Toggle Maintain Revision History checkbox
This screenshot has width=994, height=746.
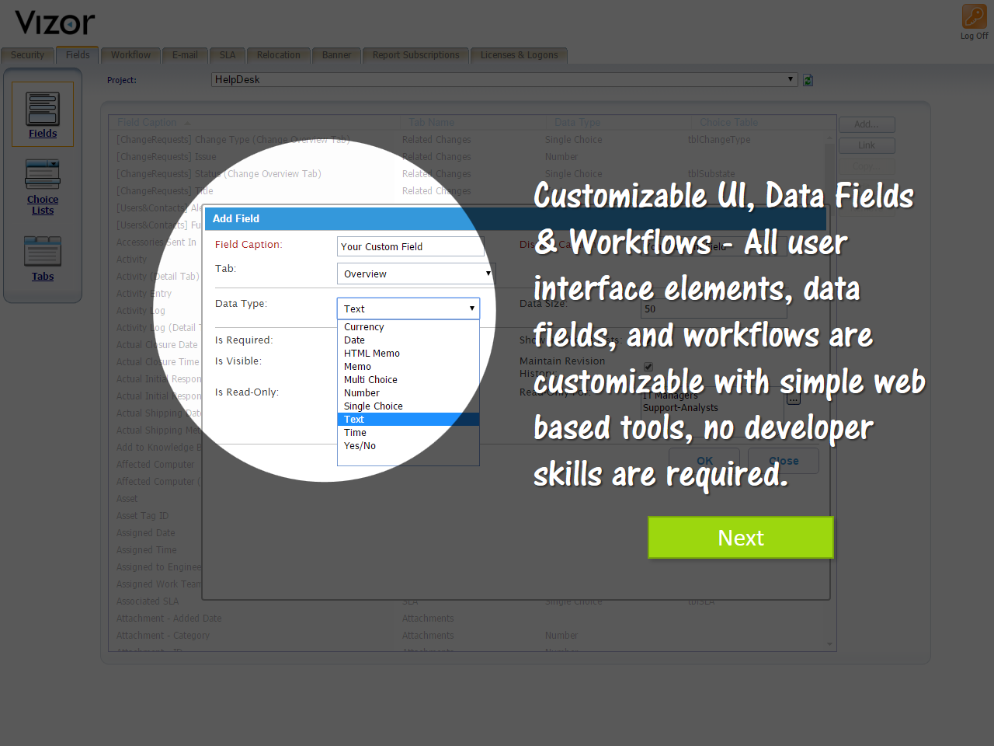[648, 367]
